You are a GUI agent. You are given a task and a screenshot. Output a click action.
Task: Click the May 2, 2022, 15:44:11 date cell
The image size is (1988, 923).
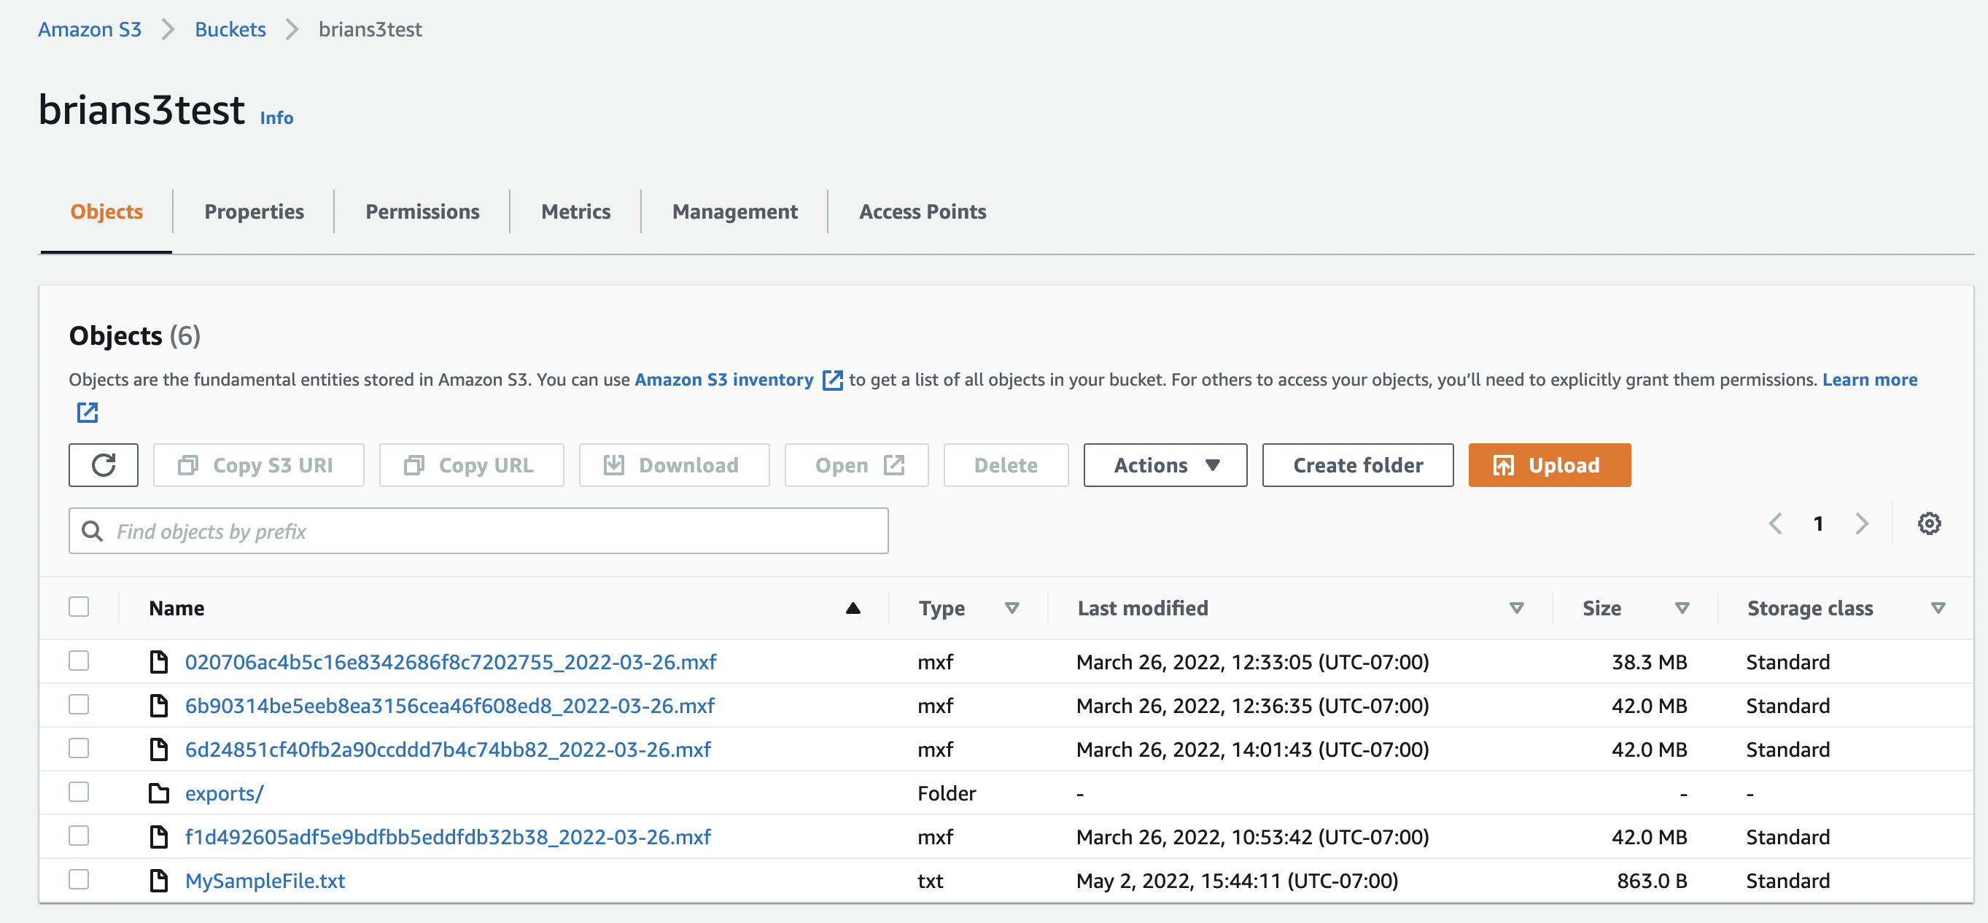1237,881
